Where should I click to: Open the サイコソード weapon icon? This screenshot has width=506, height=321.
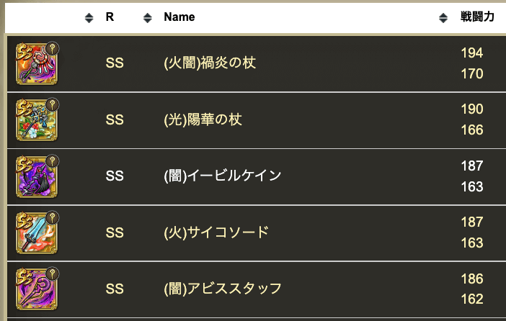(x=37, y=232)
